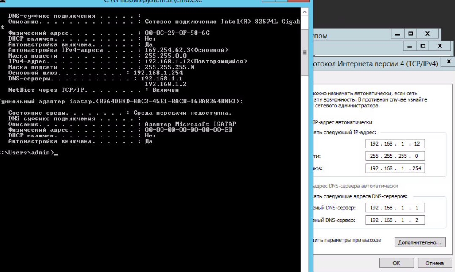Click physical address 00-0C-29-0F-58-6C in cmd

coord(177,33)
